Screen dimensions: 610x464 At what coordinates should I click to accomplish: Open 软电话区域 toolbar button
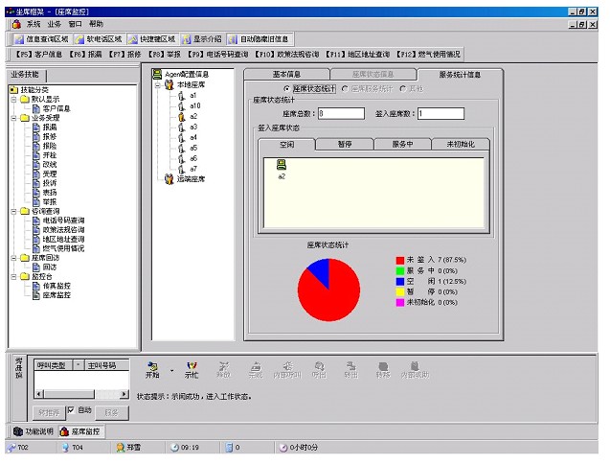[99, 39]
